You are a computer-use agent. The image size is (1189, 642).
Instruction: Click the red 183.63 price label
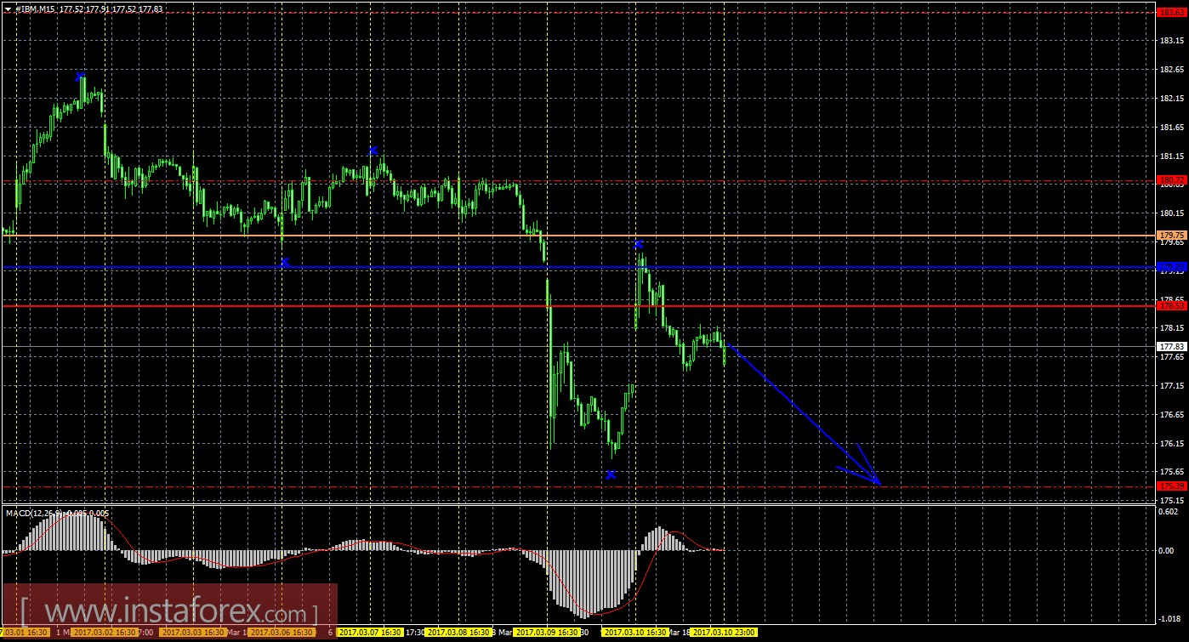[x=1171, y=12]
